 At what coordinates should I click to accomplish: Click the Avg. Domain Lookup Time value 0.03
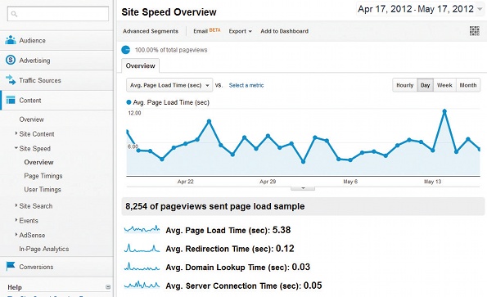pyautogui.click(x=301, y=267)
